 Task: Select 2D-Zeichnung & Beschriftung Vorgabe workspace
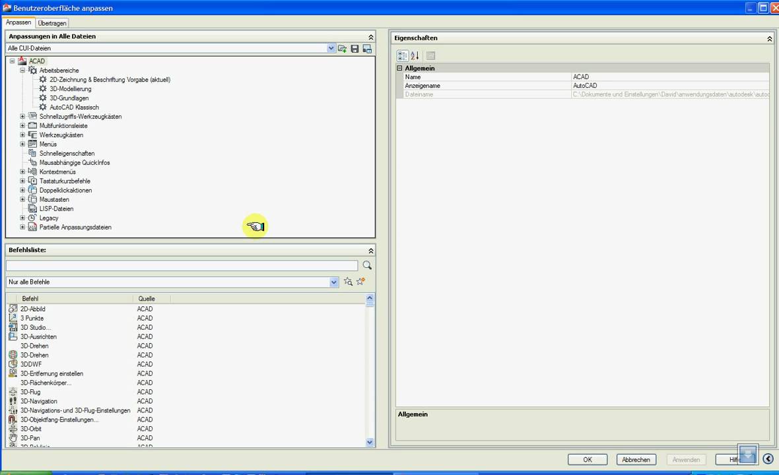click(110, 79)
